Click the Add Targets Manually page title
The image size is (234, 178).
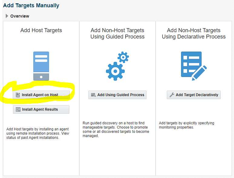tap(31, 5)
